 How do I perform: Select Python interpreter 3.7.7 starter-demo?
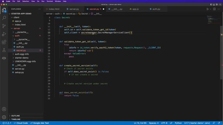point(197,123)
